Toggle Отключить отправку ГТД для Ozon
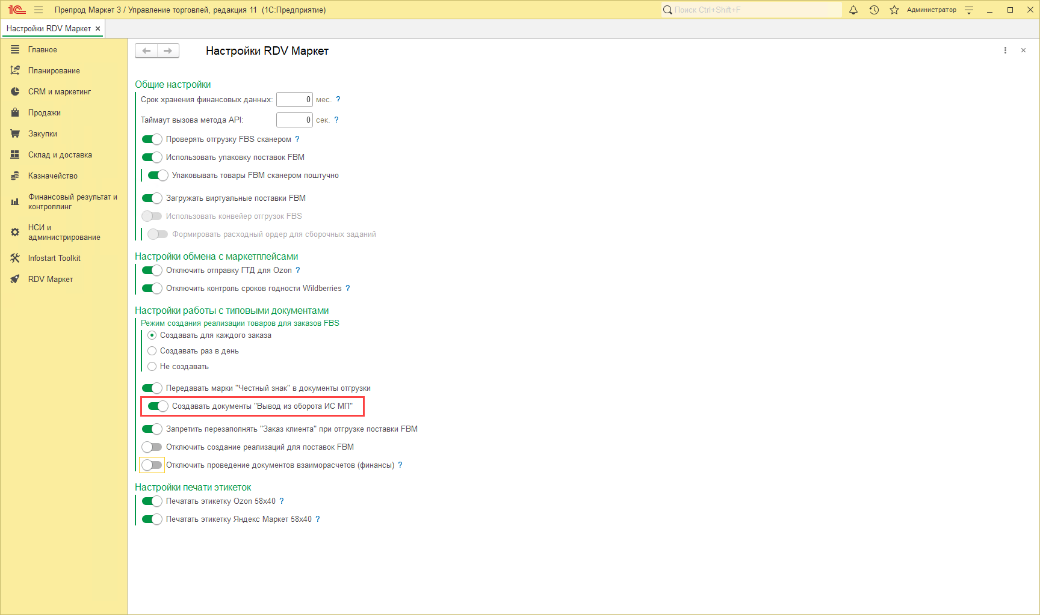This screenshot has width=1040, height=615. (x=152, y=270)
